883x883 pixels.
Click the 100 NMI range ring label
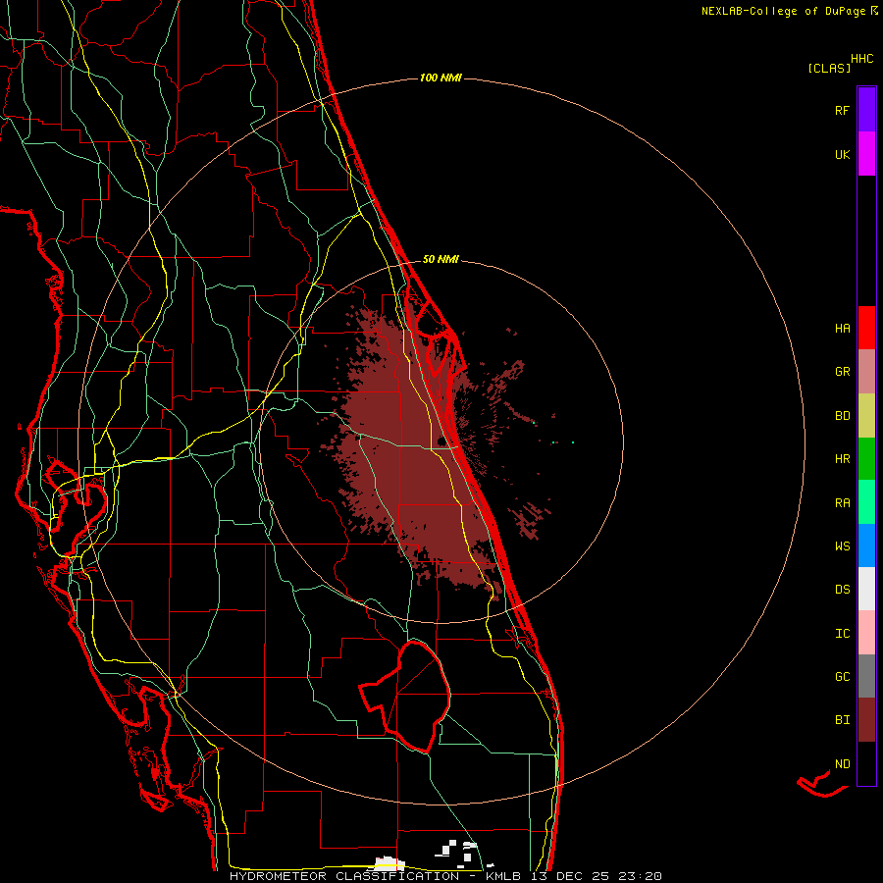(x=441, y=78)
